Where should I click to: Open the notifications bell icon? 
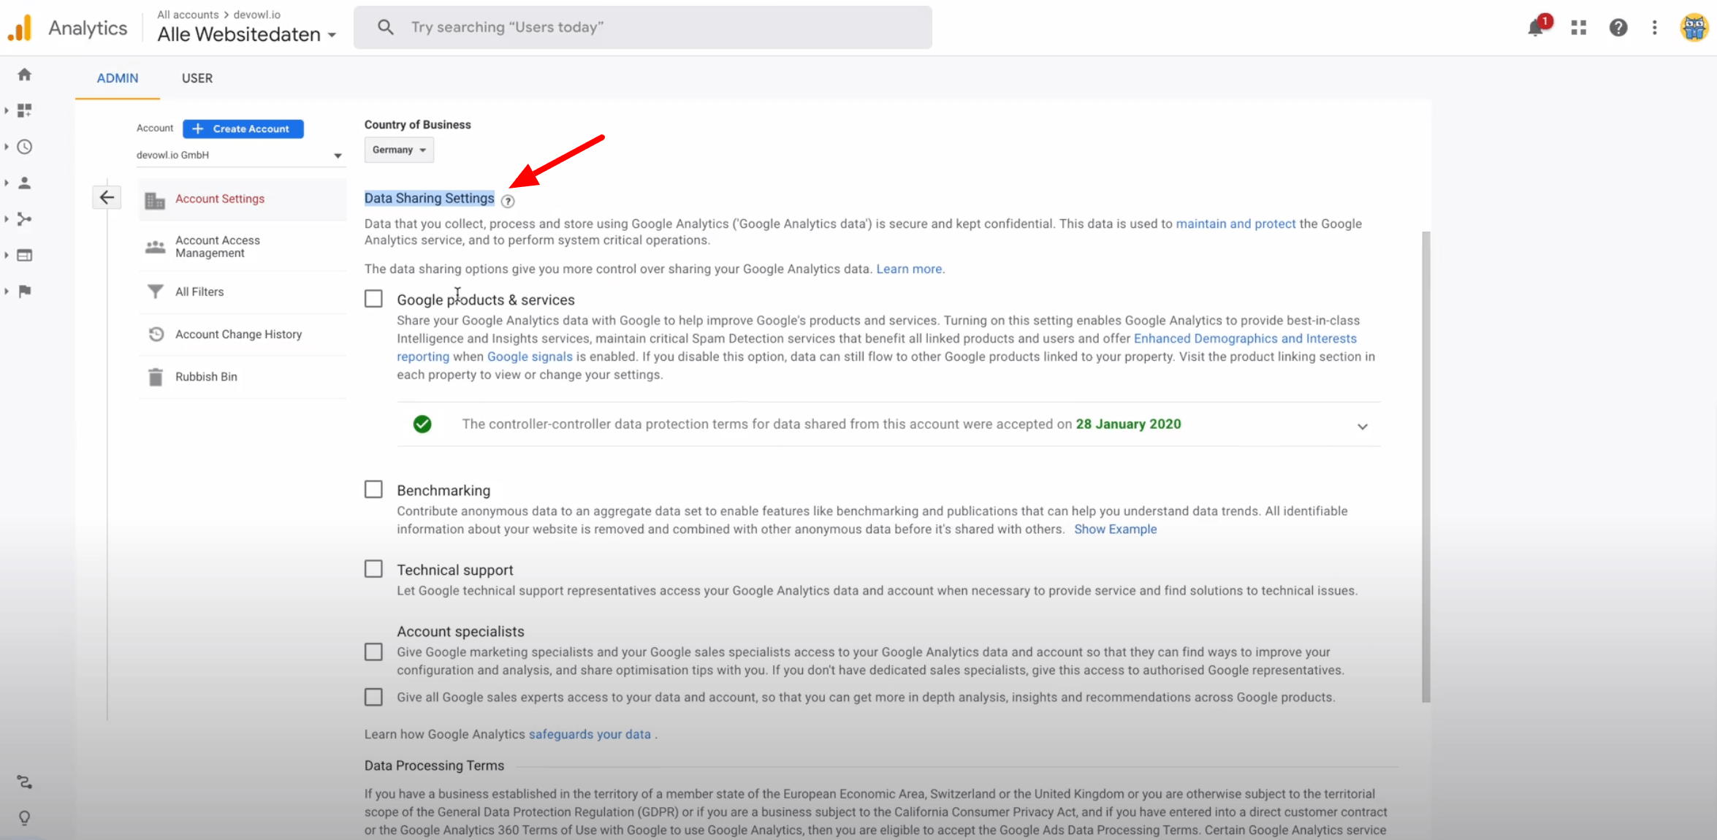[1536, 28]
